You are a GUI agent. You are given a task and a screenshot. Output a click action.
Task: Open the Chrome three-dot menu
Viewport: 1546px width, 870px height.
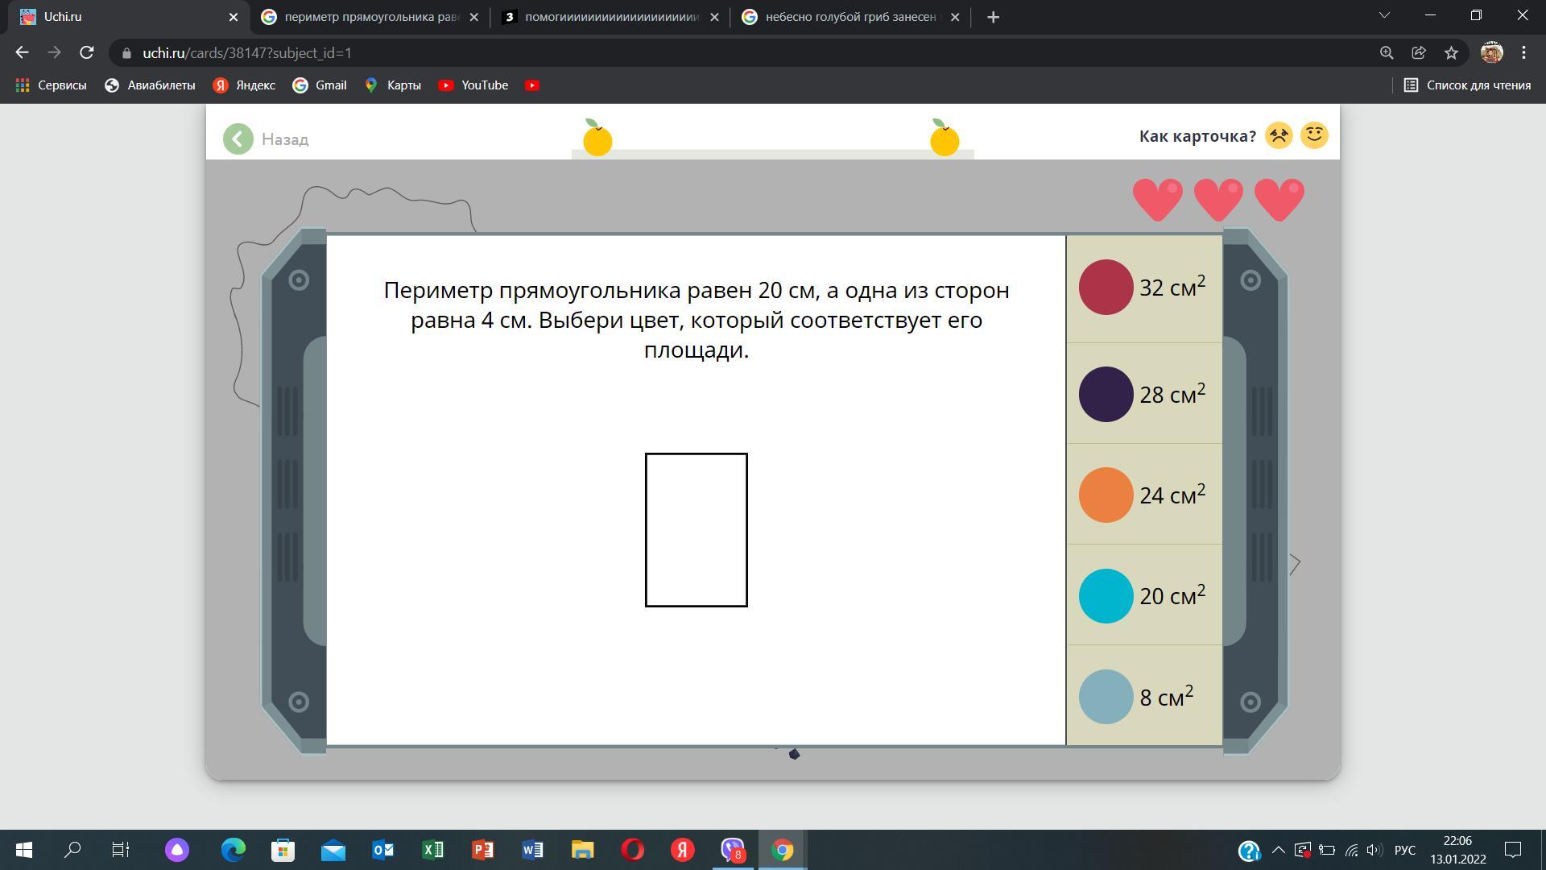click(1523, 53)
